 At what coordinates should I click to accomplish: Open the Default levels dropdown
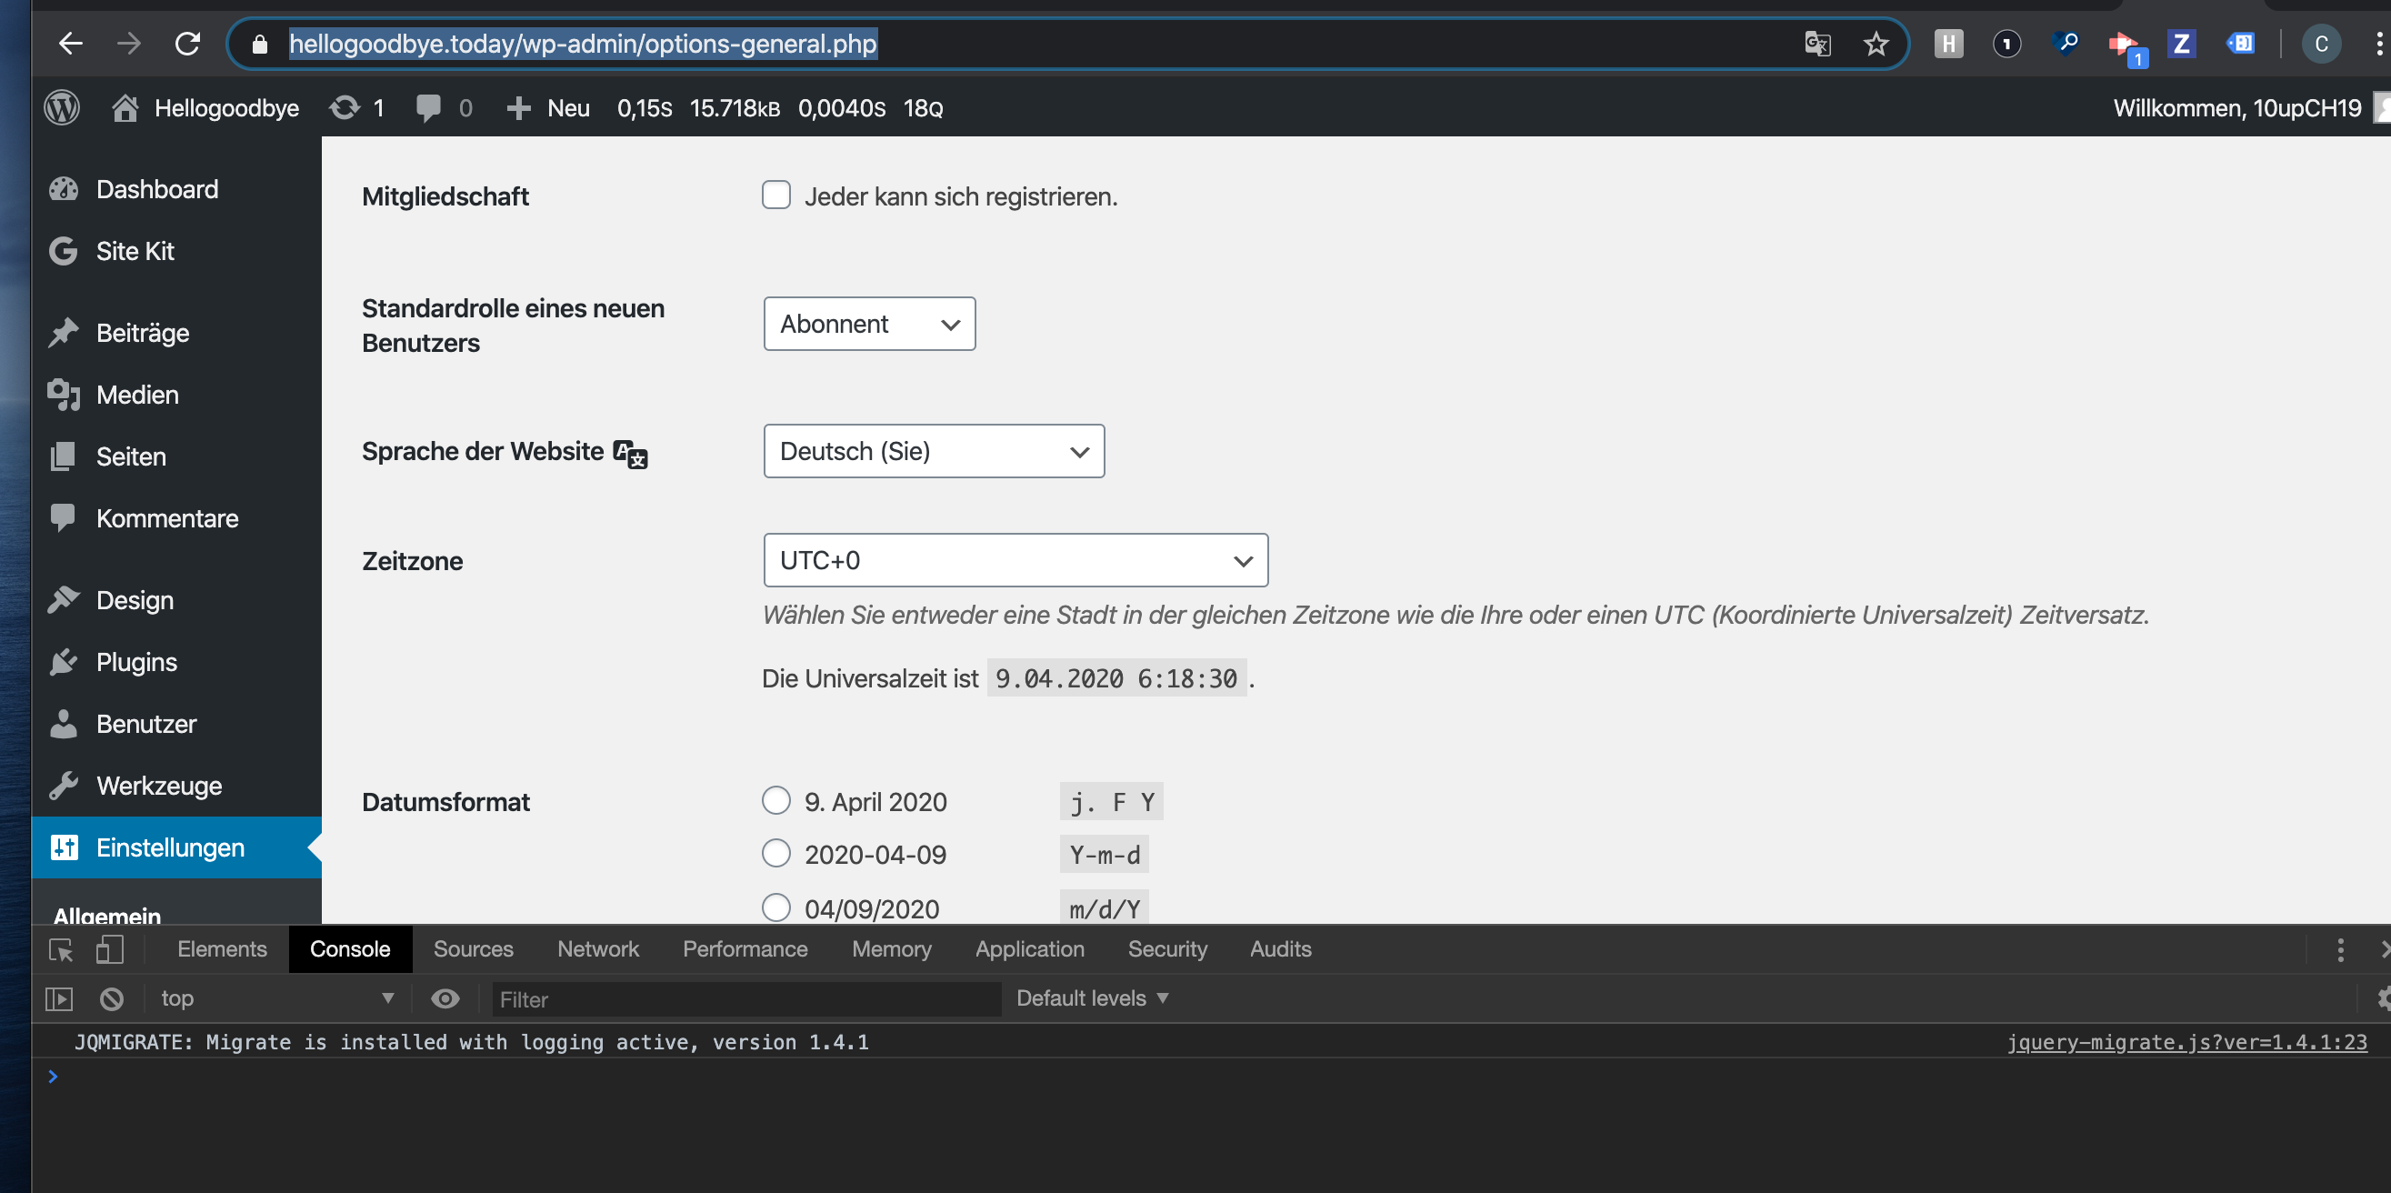point(1092,999)
